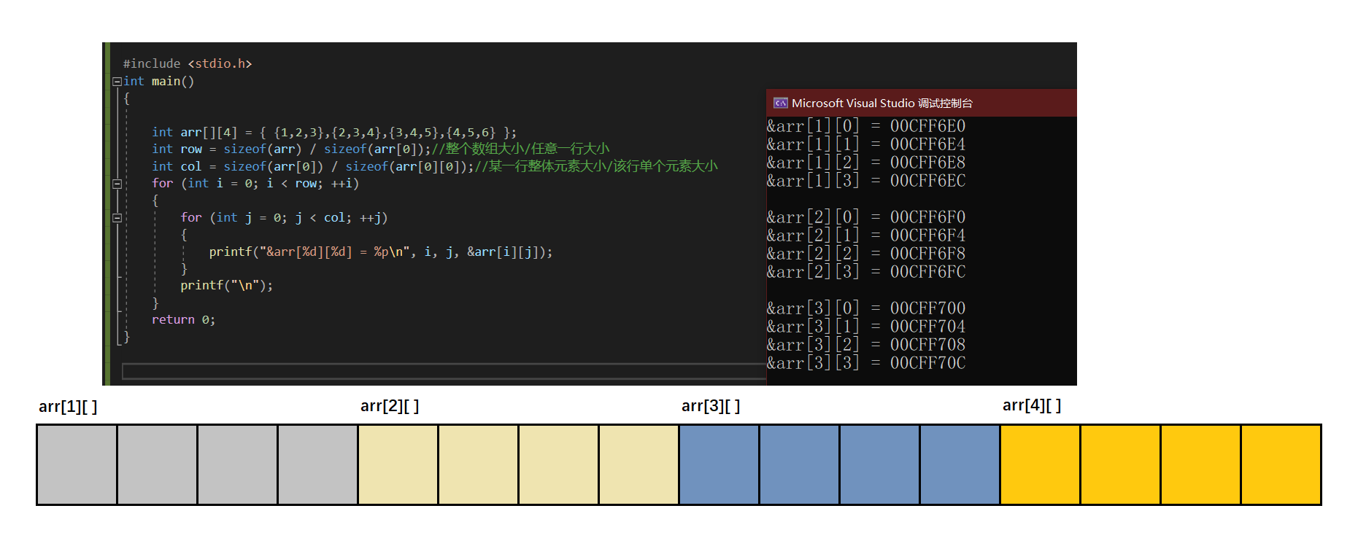
Task: Click the outer for (int i = 0 line
Action: (255, 183)
